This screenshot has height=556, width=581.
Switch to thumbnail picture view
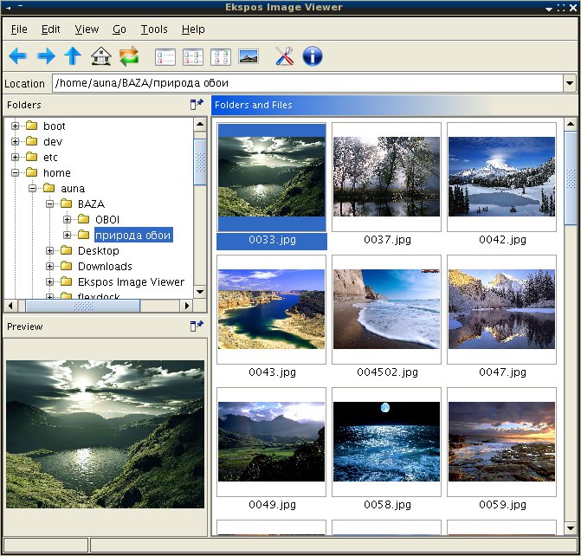click(249, 56)
